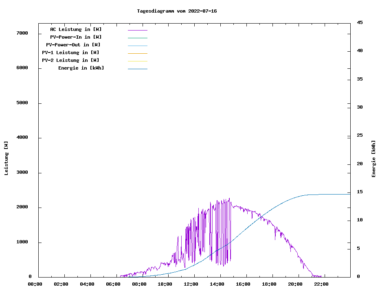
Task: Click the chart title 'Tagesdiagramm vom 2022-07-16'
Action: pyautogui.click(x=177, y=11)
